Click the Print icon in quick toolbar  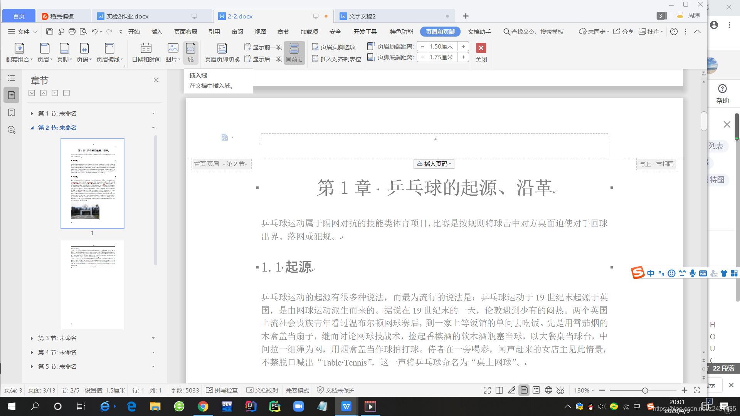coord(72,32)
